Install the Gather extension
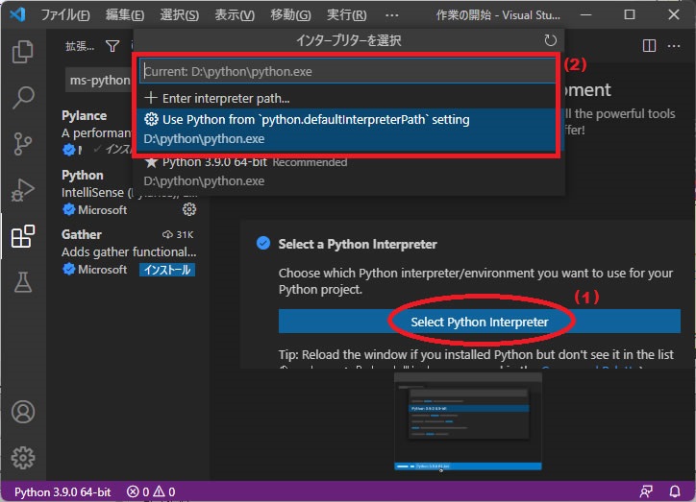The width and height of the screenshot is (696, 502). click(167, 270)
